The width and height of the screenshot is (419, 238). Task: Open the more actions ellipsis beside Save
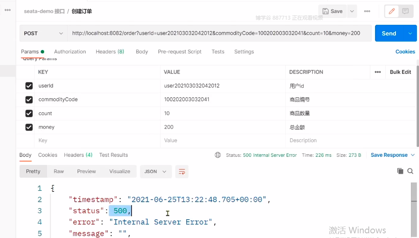[367, 11]
